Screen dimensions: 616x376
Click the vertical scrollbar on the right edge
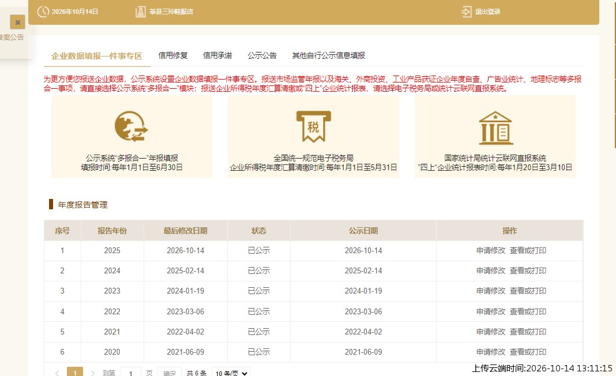[615, 74]
